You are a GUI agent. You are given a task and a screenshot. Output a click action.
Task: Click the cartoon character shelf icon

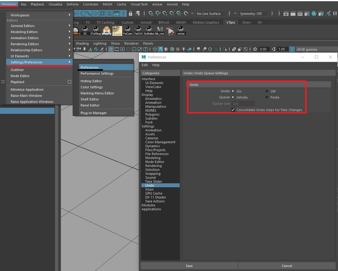[x=106, y=31]
